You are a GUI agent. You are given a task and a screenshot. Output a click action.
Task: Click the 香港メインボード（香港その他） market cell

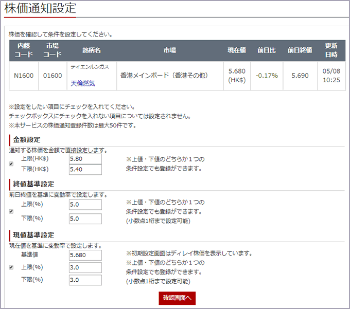point(170,76)
